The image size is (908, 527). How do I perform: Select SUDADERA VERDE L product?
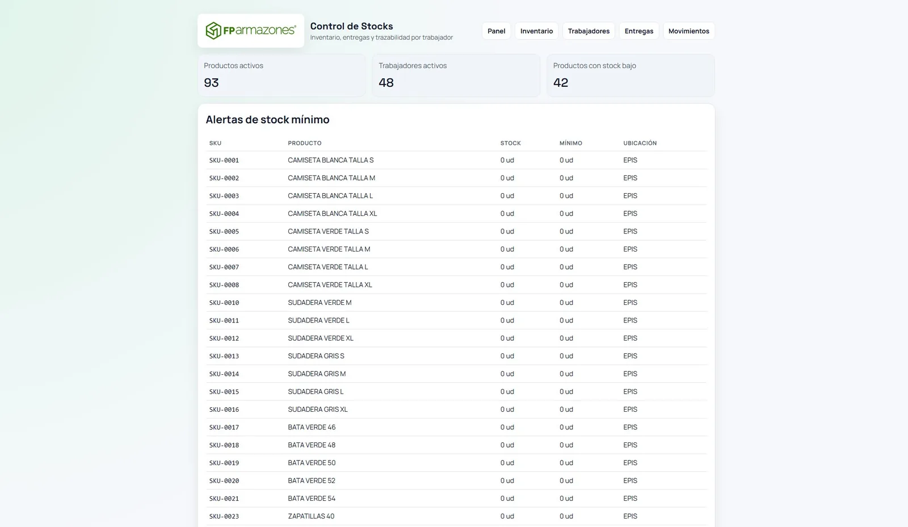pyautogui.click(x=318, y=320)
